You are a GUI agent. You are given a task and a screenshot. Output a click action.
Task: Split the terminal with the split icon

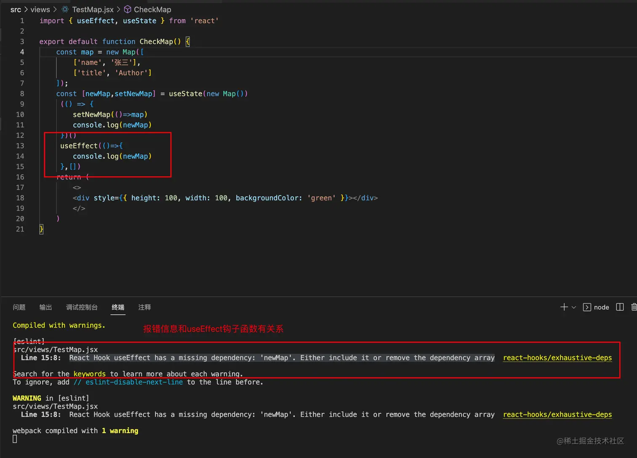click(x=620, y=307)
